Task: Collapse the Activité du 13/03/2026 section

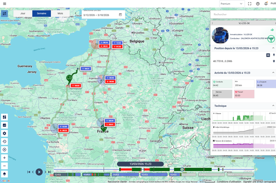Action: point(273,73)
